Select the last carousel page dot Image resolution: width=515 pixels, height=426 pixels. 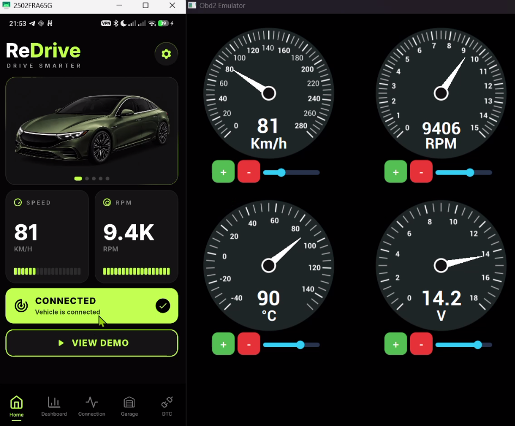click(x=107, y=178)
